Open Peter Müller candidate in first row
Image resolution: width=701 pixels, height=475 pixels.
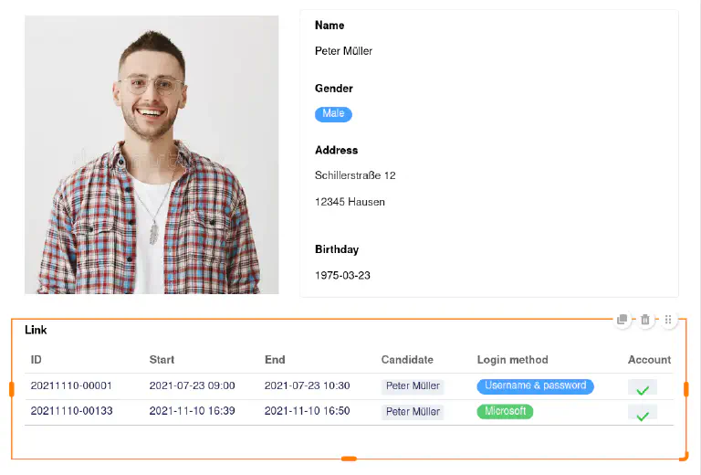point(413,386)
